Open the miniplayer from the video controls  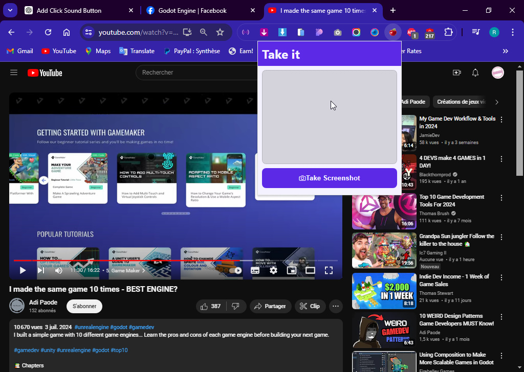[292, 270]
